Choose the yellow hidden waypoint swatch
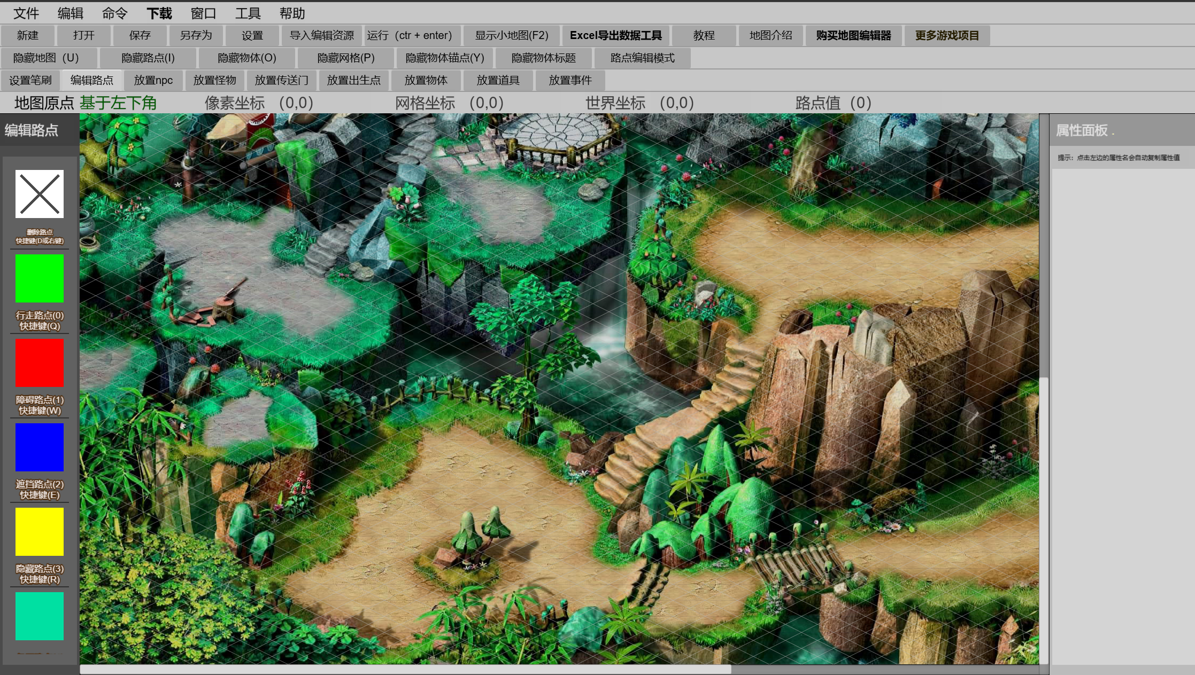 (x=39, y=532)
